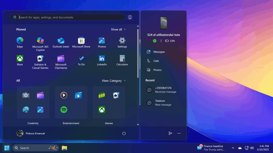Click the taskbar Search box
Image resolution: width=273 pixels, height=153 pixels.
coord(36,148)
